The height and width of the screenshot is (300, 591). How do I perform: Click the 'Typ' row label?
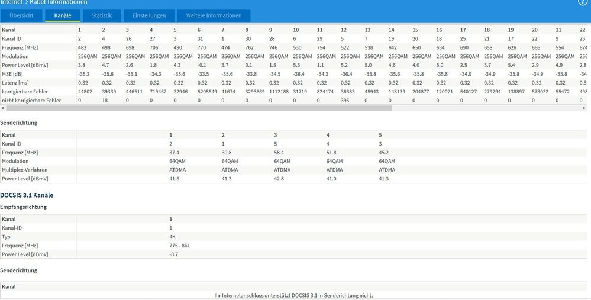[6, 237]
